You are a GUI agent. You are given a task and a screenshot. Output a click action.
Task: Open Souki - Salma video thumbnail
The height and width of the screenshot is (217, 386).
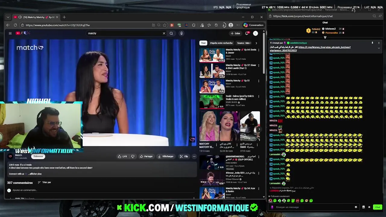tap(212, 102)
